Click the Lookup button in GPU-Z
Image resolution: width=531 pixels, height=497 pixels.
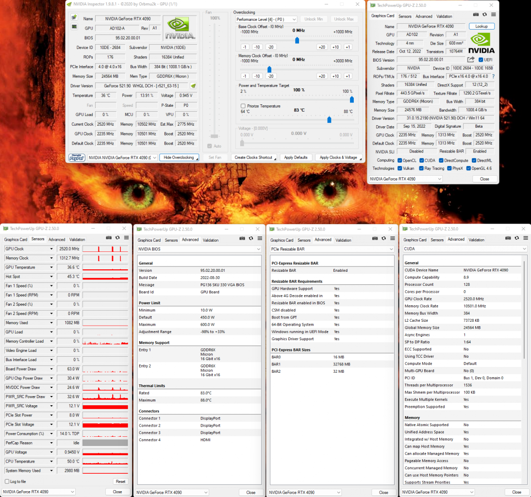pyautogui.click(x=481, y=26)
